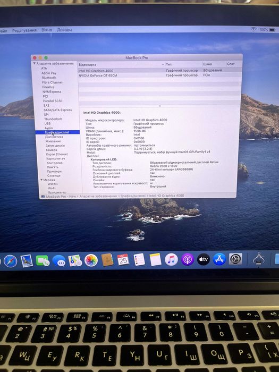
Task: Open Apple TV app in Dock
Action: click(204, 259)
